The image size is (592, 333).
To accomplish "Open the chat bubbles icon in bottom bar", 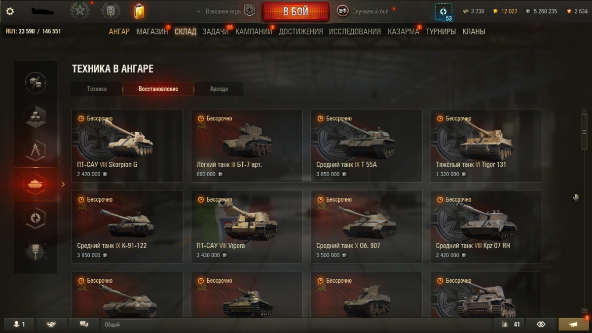I will (x=84, y=324).
